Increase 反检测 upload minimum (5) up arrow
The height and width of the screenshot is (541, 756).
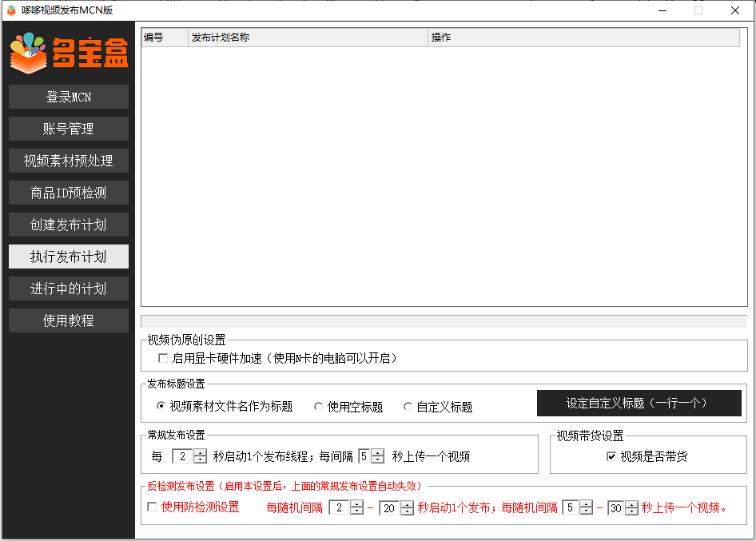(x=587, y=504)
